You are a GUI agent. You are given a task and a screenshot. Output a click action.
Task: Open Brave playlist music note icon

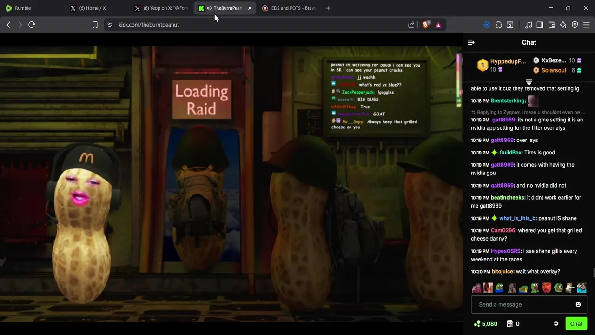click(x=529, y=25)
